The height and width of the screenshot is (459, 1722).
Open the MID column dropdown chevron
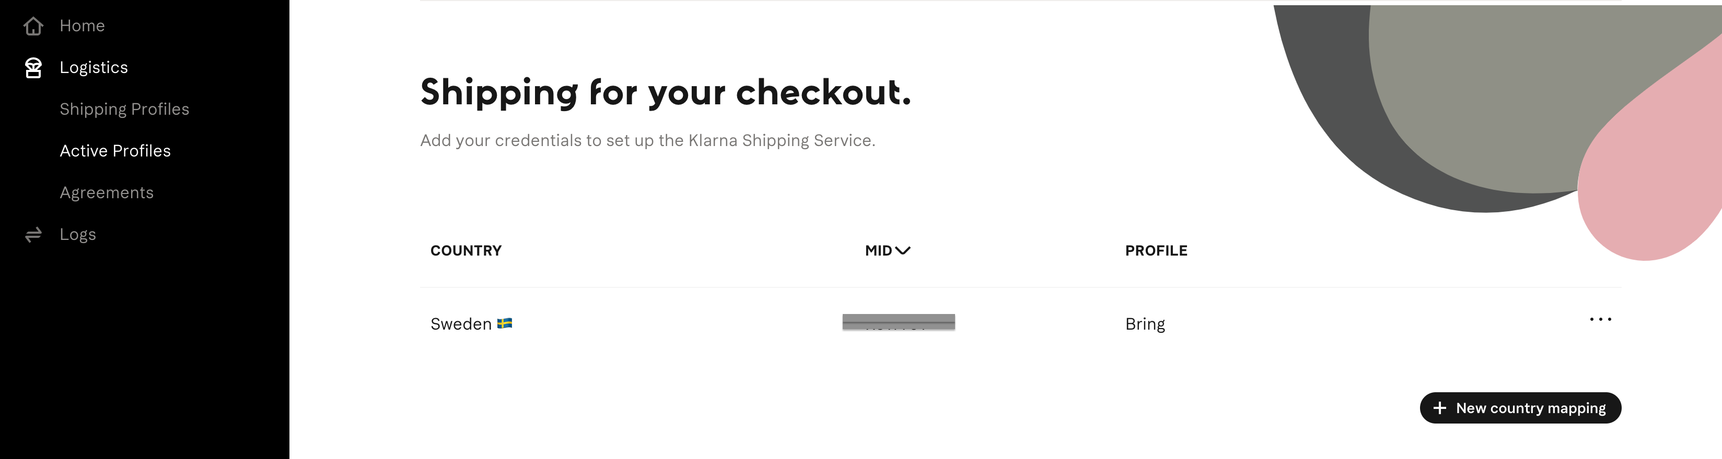tap(904, 251)
